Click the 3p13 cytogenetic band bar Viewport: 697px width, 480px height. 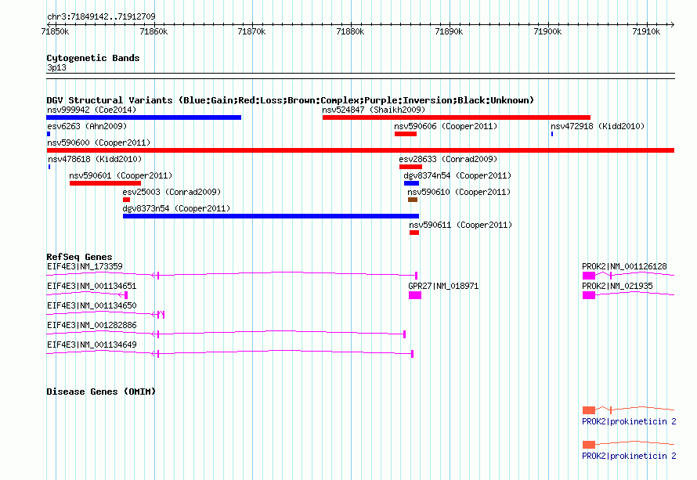coord(360,76)
